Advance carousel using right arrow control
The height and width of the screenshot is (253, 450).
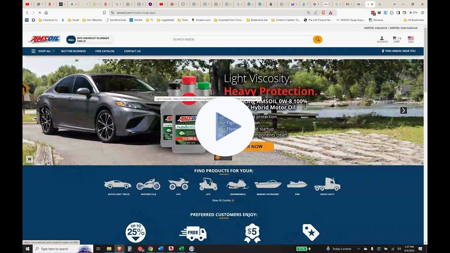403,110
